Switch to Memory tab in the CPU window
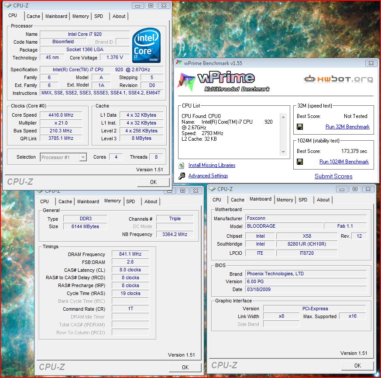The image size is (381, 378). tap(80, 16)
